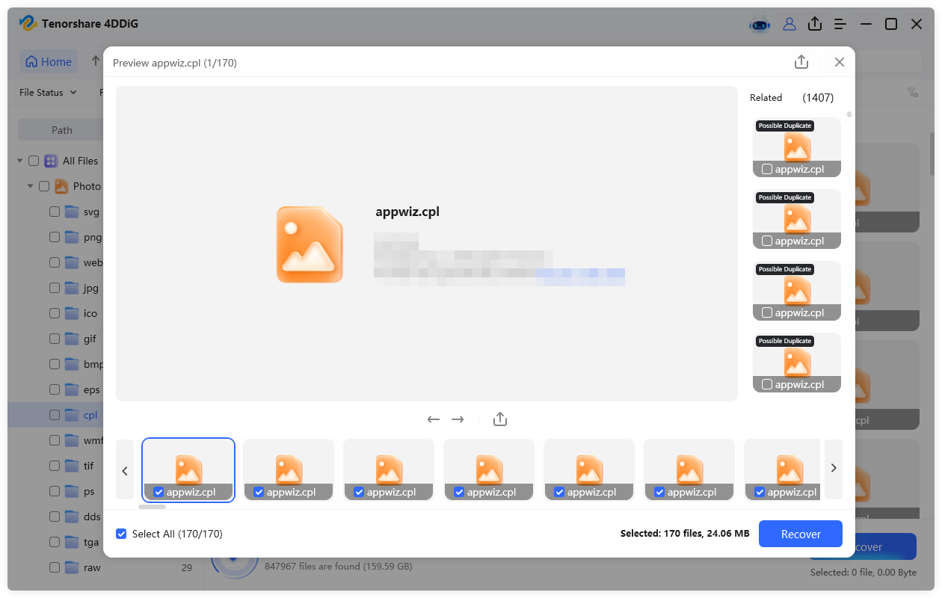The width and height of the screenshot is (942, 598).
Task: Switch to the Path tab
Action: click(62, 130)
